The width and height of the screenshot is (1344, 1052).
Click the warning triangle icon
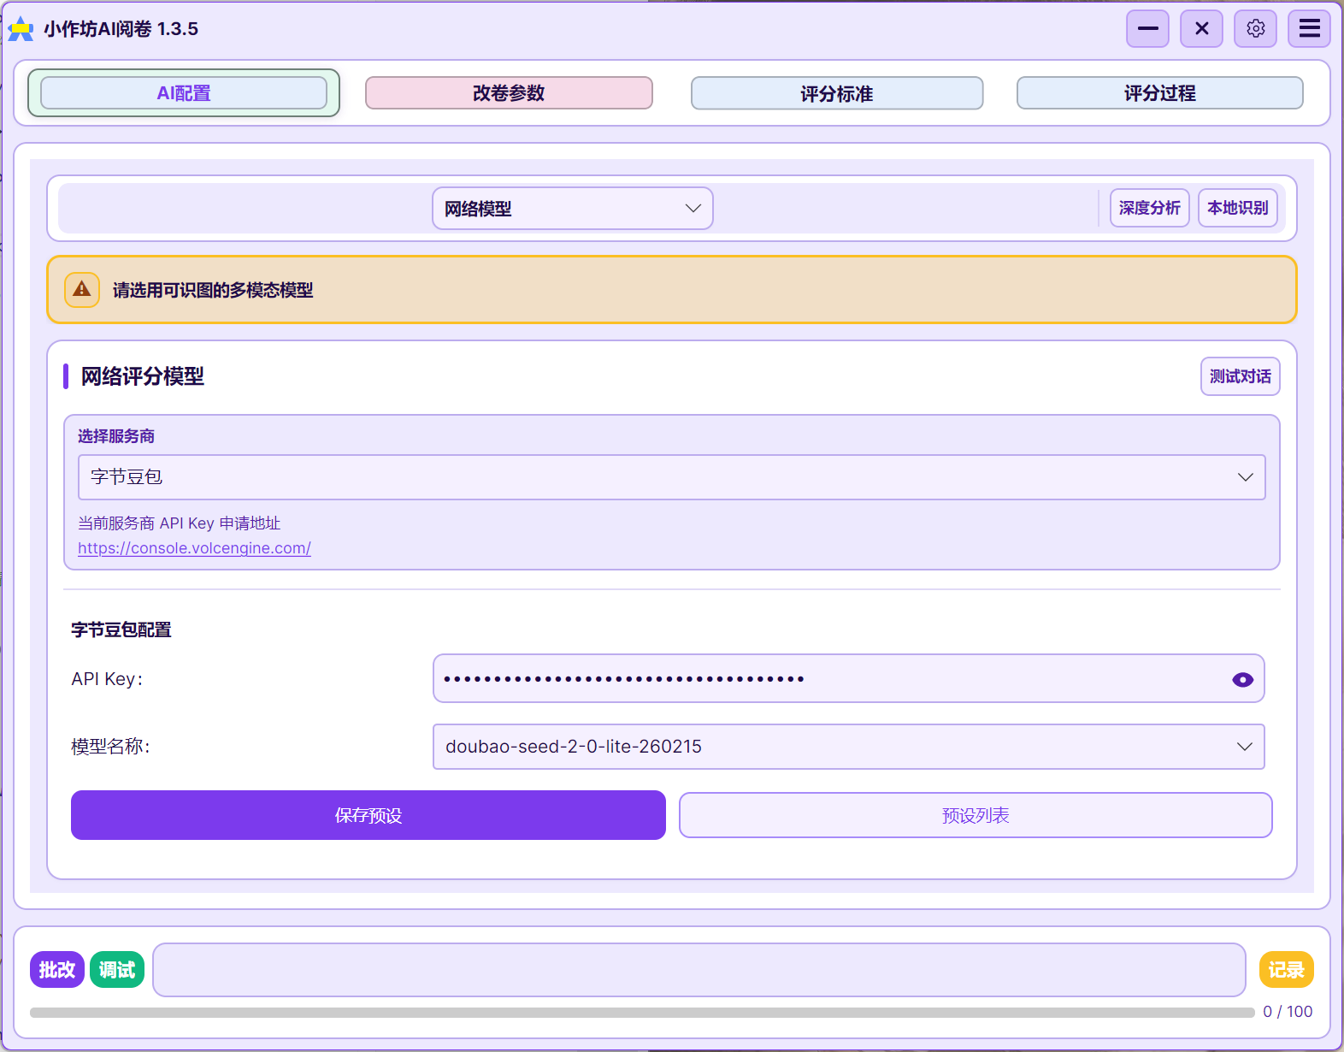click(82, 290)
